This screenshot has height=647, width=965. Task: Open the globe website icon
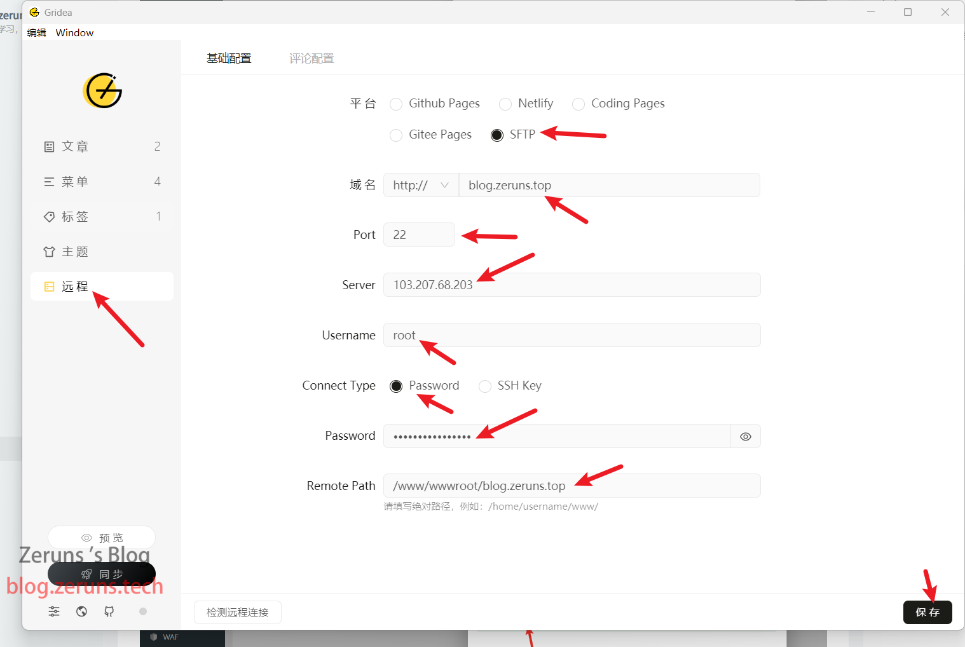click(x=81, y=611)
